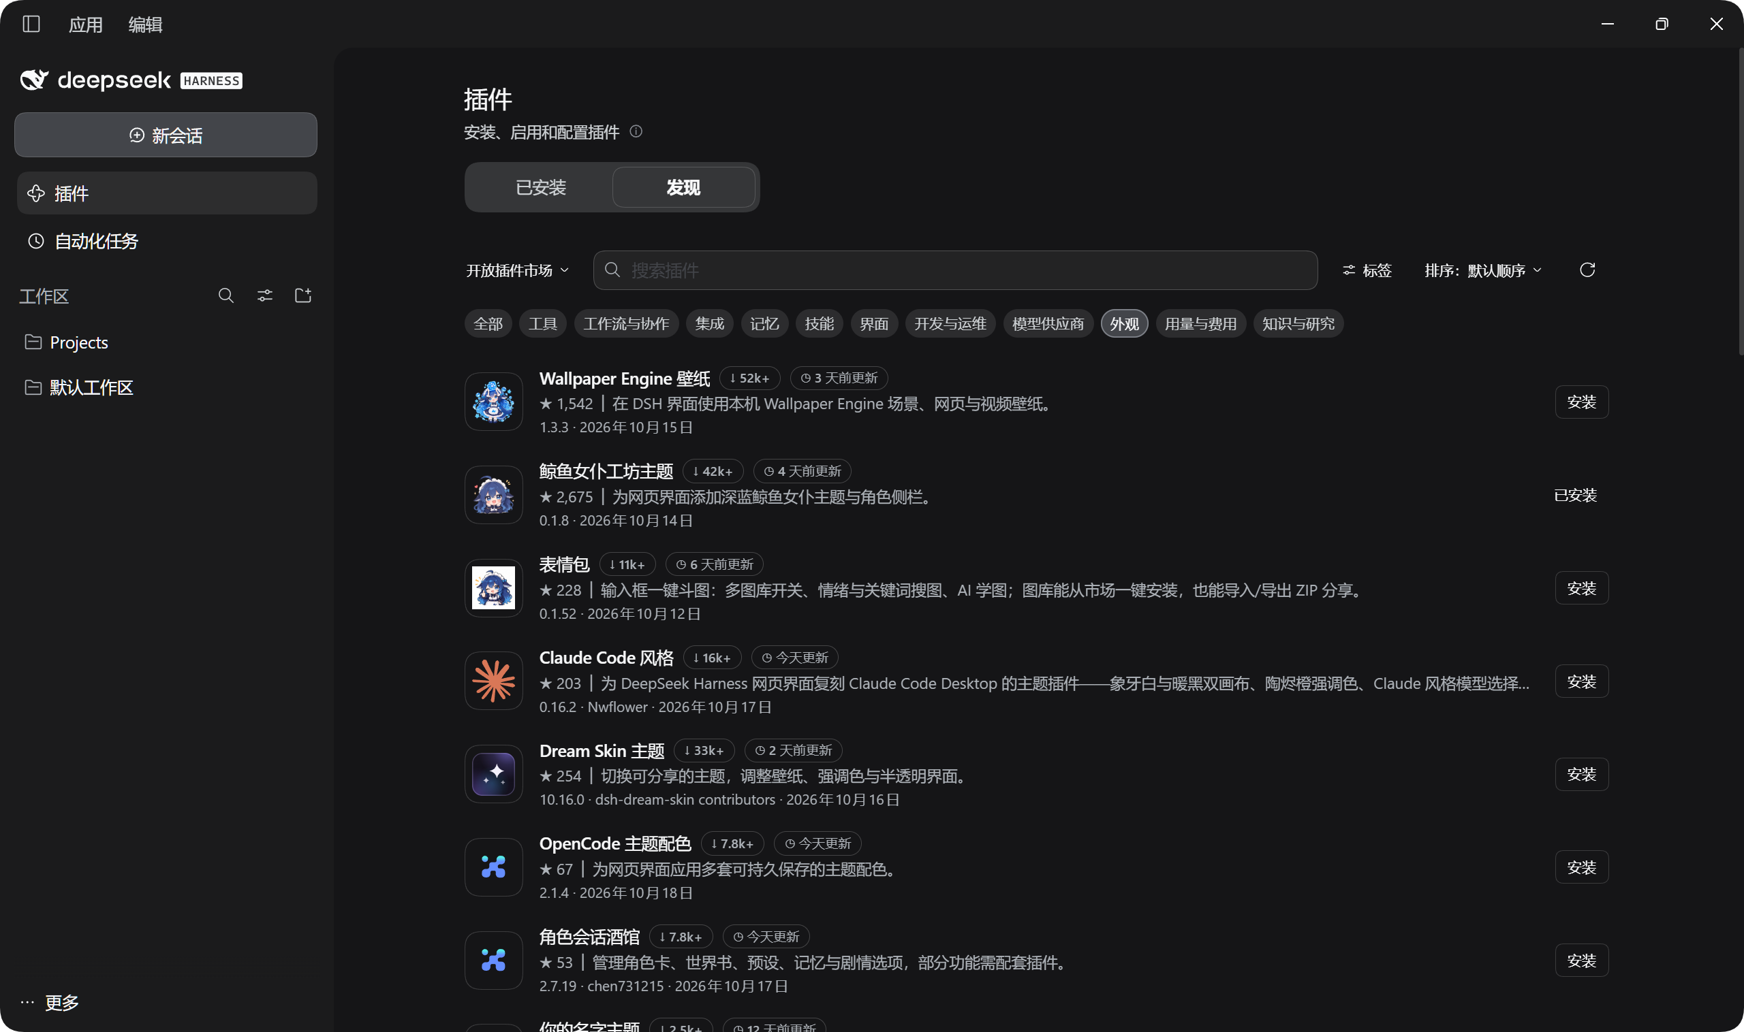Filter by the 记忆 category chip

click(x=764, y=323)
